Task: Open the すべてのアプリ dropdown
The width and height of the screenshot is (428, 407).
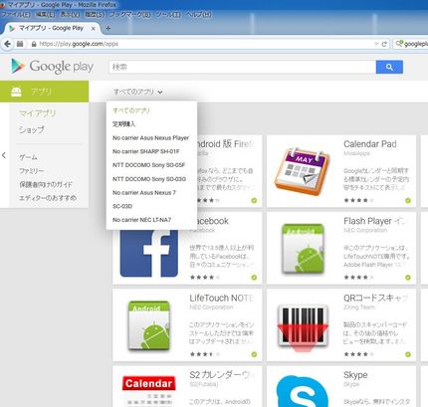Action: (137, 92)
